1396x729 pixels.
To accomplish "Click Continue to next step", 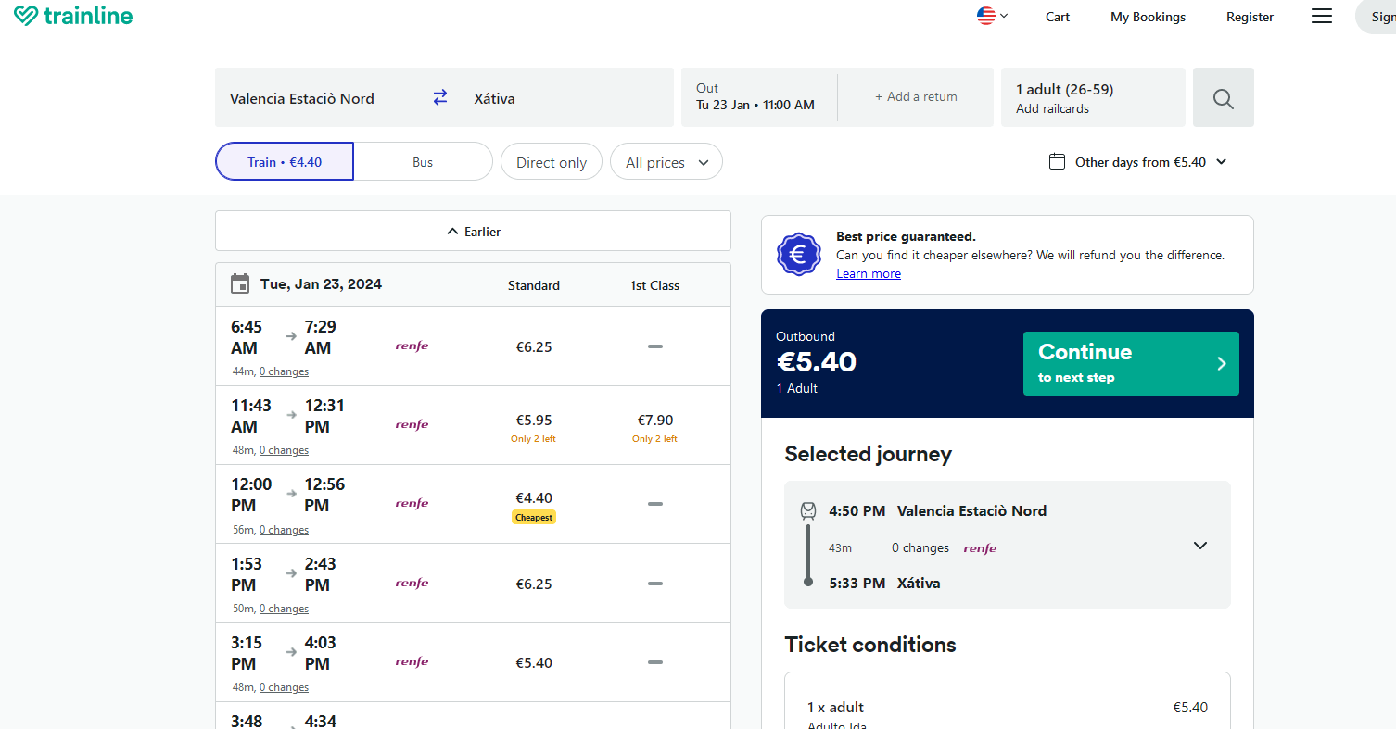I will click(x=1131, y=363).
